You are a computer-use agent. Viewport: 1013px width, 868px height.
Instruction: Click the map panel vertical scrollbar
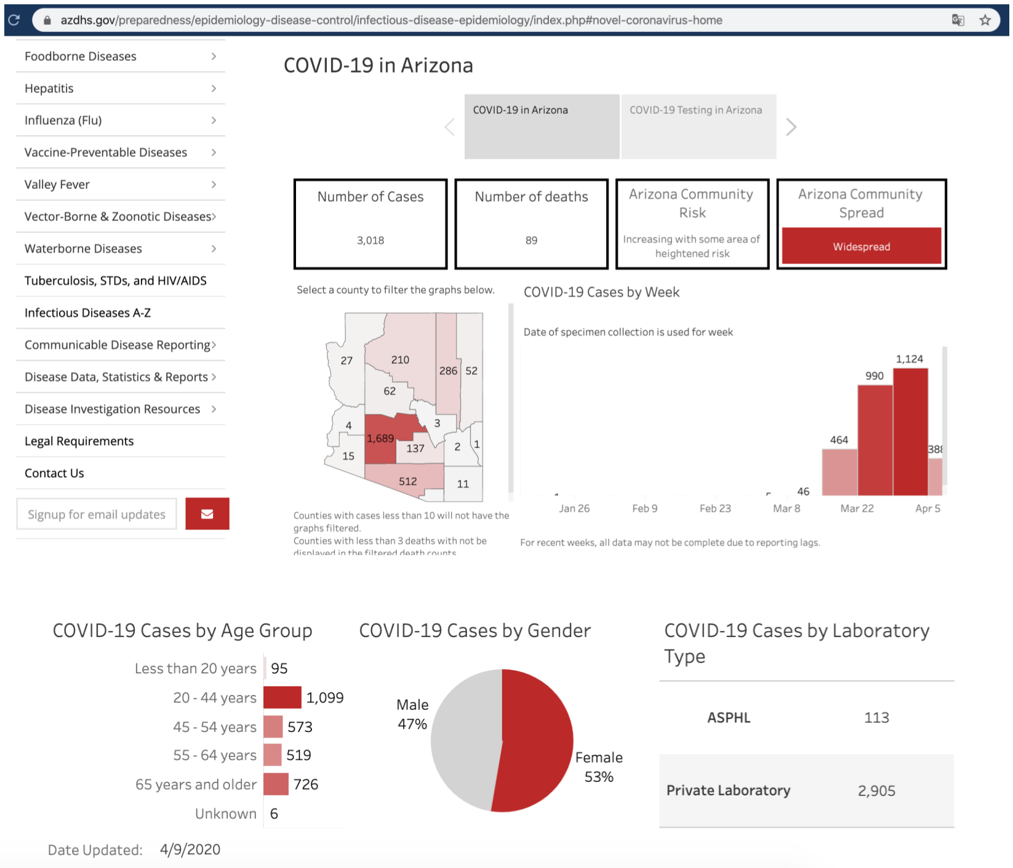pyautogui.click(x=511, y=398)
